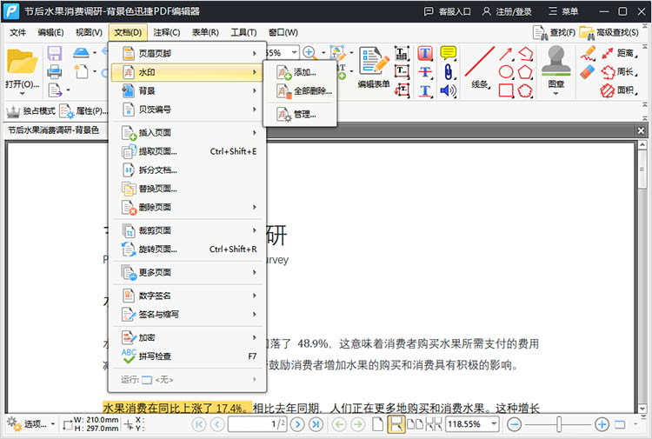Viewport: 652px width, 439px height.
Task: Select the strikethrough T icon
Action: (x=425, y=71)
